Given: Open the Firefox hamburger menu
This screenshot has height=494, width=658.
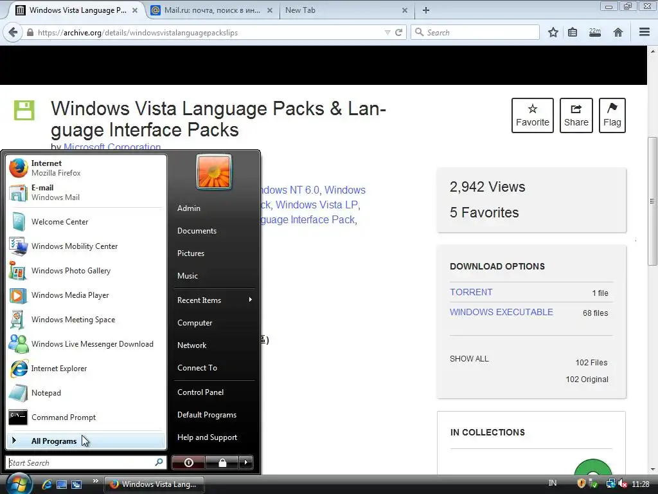Looking at the screenshot, I should point(645,32).
